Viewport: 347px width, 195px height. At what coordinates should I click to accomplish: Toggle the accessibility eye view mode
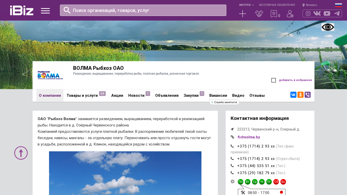coord(328,27)
